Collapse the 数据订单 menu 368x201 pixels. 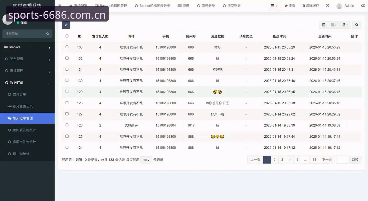pos(27,83)
